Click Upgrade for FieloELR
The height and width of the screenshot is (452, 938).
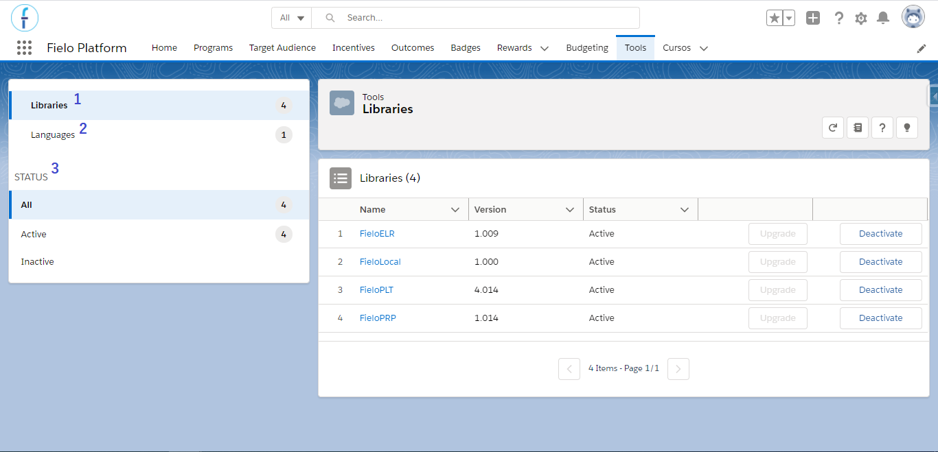(778, 234)
